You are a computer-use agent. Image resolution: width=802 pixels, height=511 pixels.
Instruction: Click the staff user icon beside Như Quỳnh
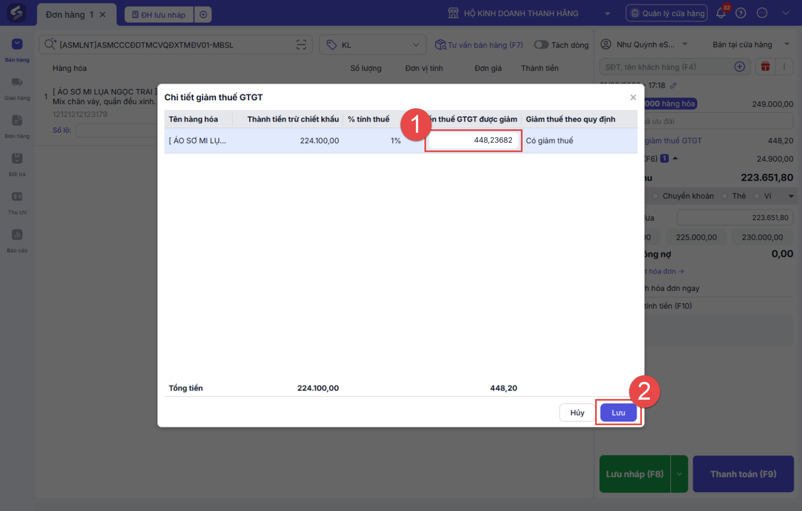[x=606, y=44]
